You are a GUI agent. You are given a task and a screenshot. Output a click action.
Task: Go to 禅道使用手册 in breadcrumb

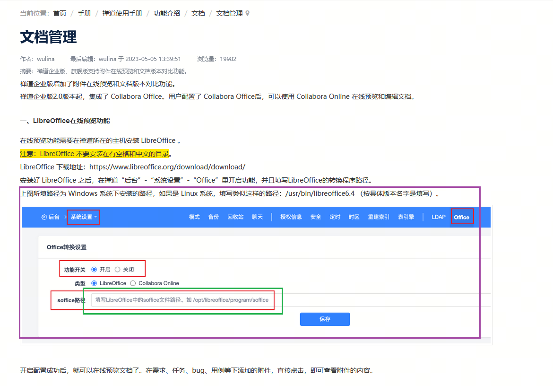pyautogui.click(x=122, y=13)
